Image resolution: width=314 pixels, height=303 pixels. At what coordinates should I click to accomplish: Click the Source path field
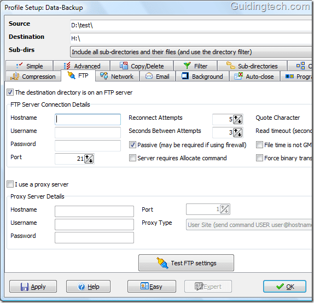coord(191,25)
